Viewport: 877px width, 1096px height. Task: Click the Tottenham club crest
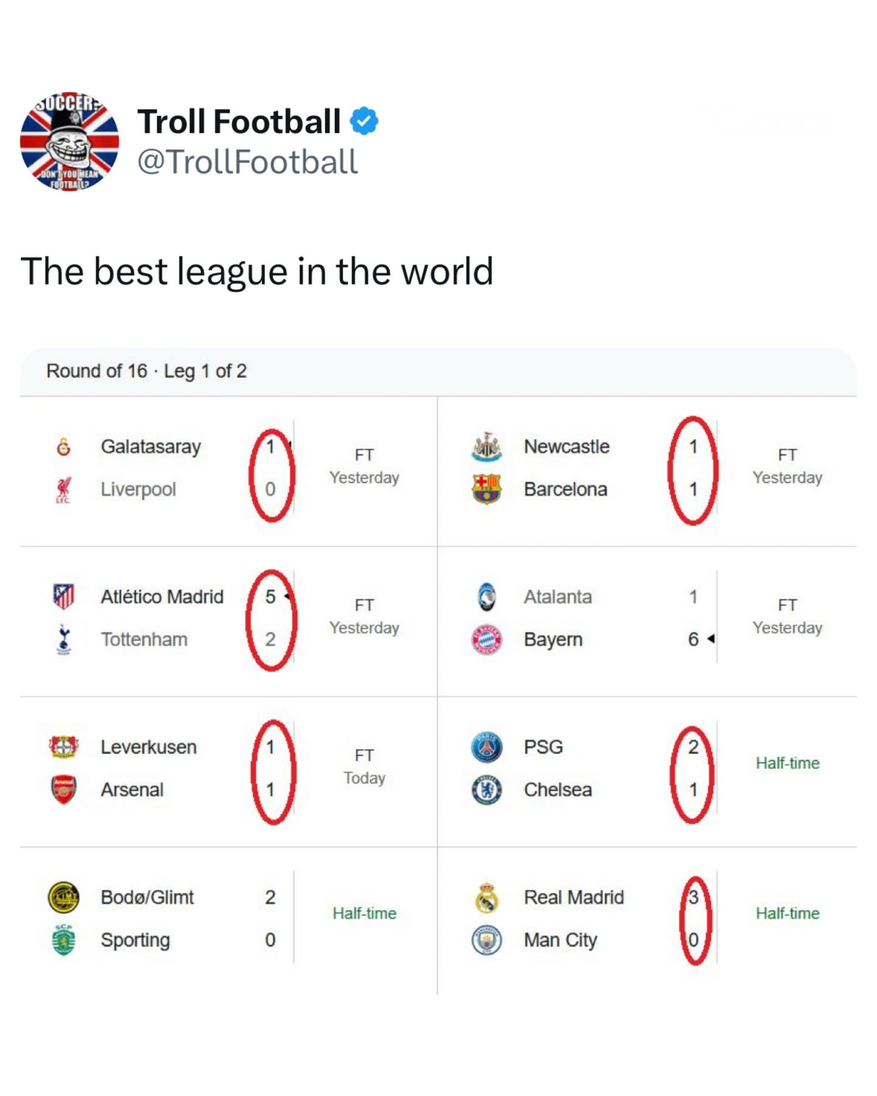(63, 639)
